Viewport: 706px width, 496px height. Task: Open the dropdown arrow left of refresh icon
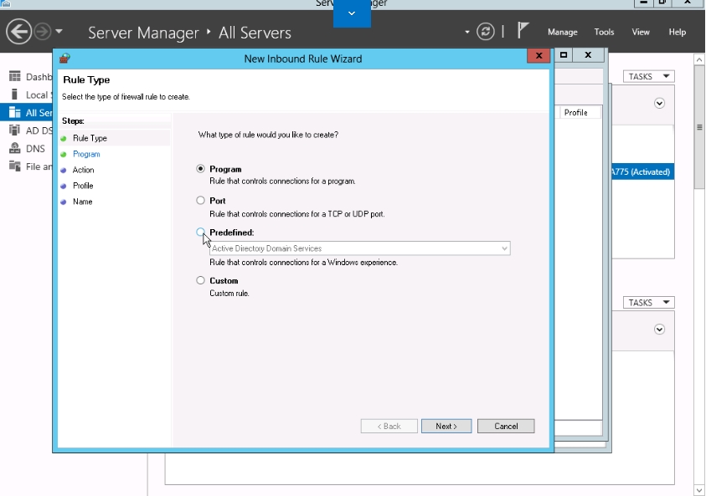click(x=467, y=32)
